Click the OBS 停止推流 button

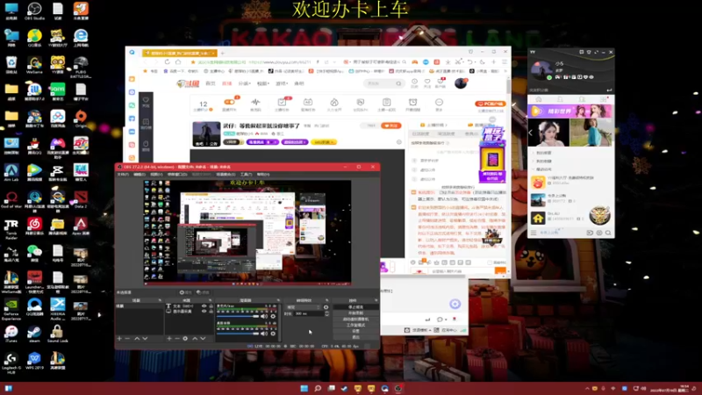[355, 307]
